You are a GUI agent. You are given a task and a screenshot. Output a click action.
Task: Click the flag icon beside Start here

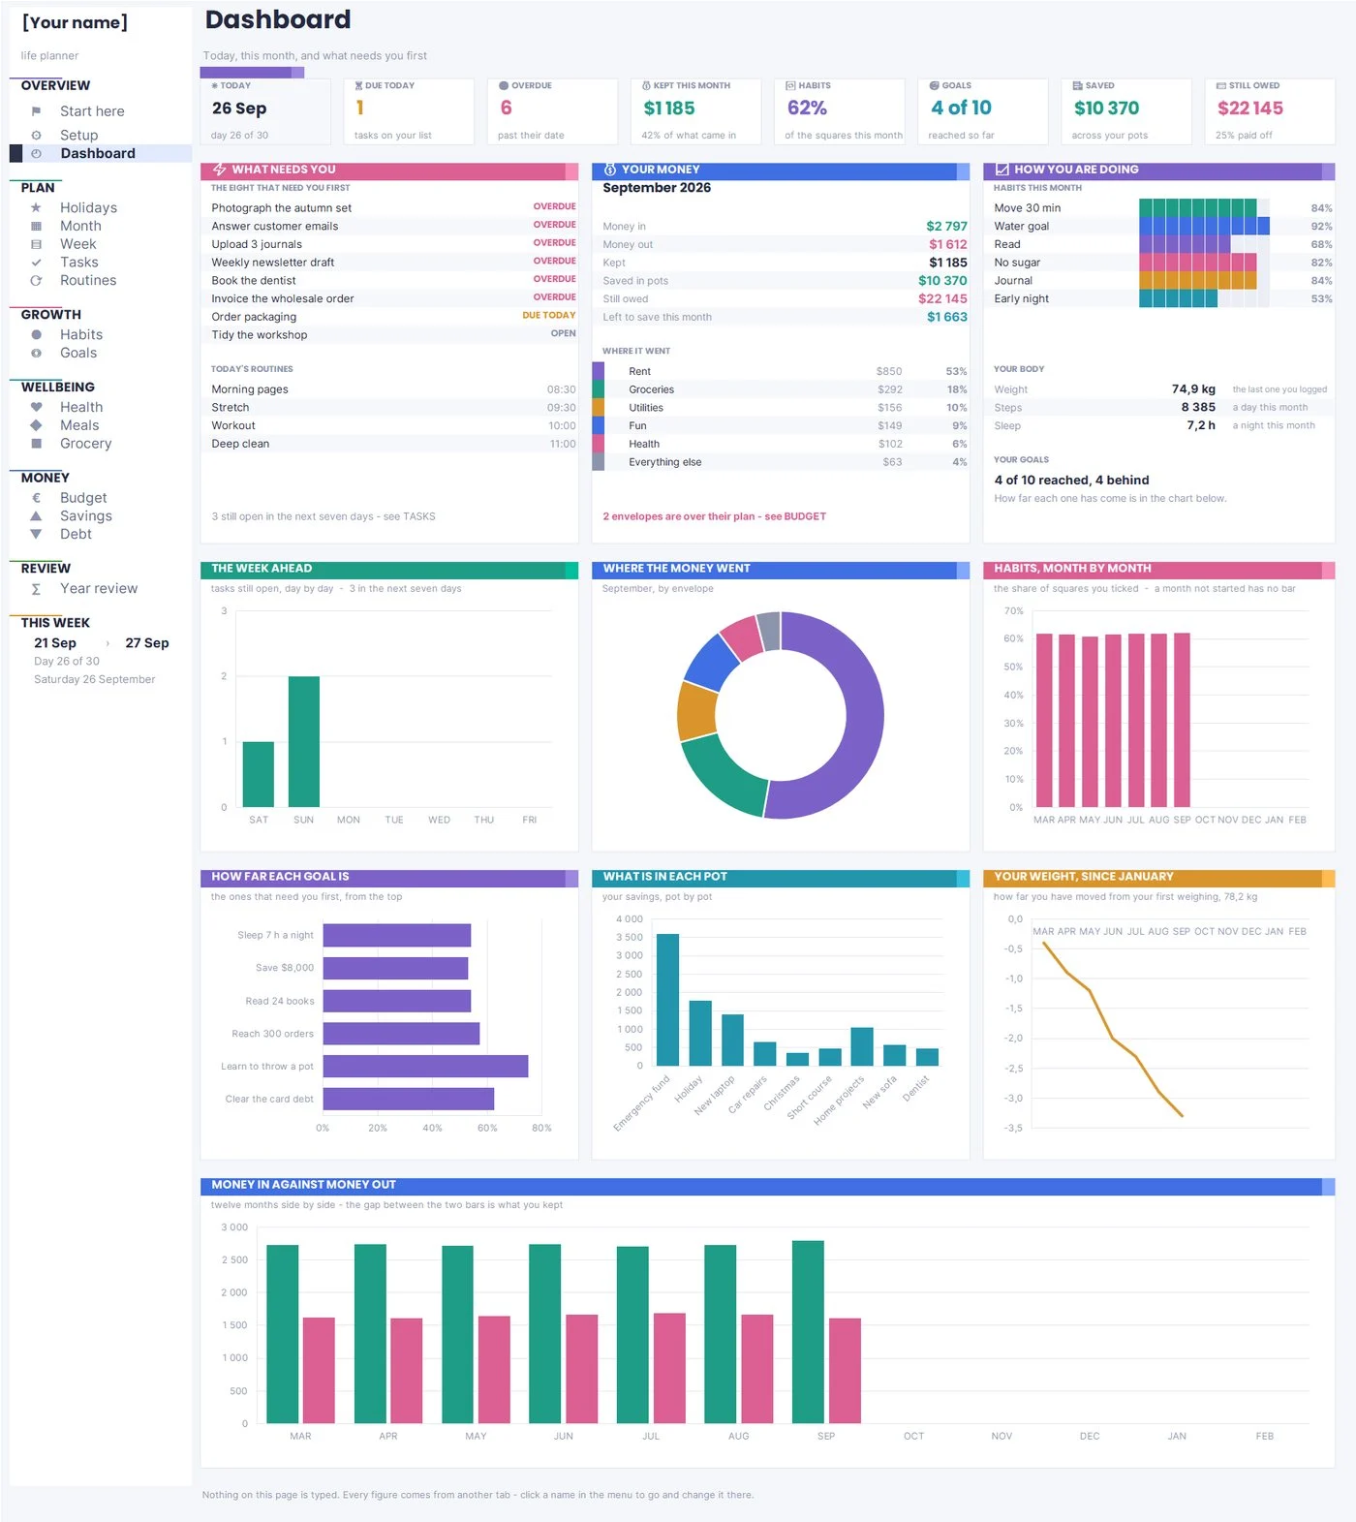coord(36,111)
